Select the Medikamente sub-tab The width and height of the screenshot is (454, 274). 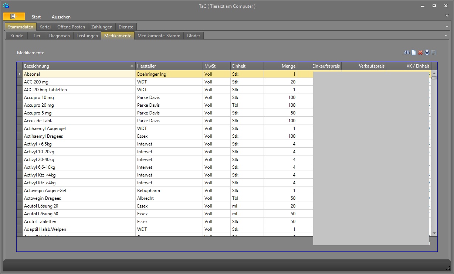(118, 36)
